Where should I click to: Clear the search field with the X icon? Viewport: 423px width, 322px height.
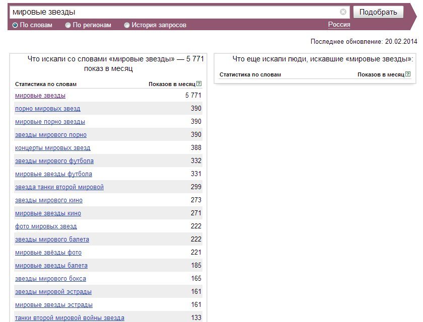343,12
